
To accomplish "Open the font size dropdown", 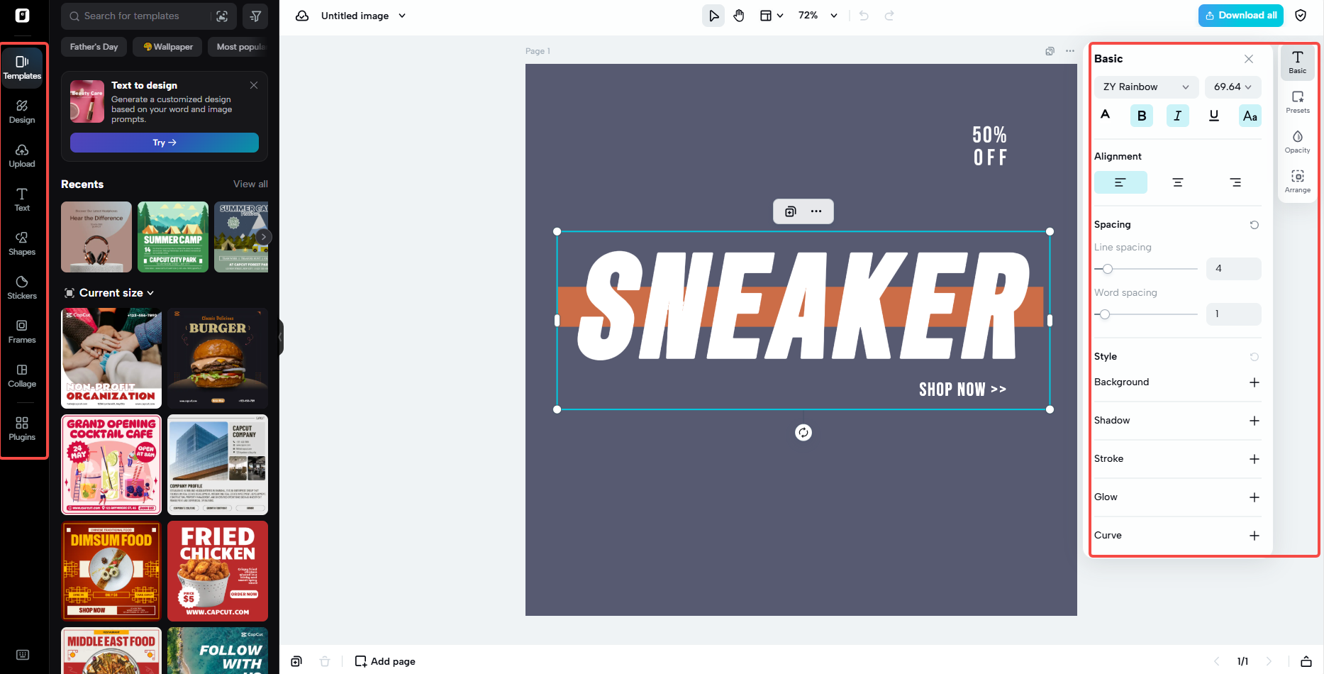I will (x=1232, y=87).
